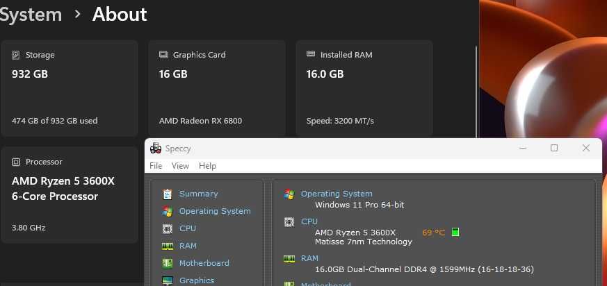Click the Speccy app icon in title bar
This screenshot has width=607, height=286.
click(156, 149)
